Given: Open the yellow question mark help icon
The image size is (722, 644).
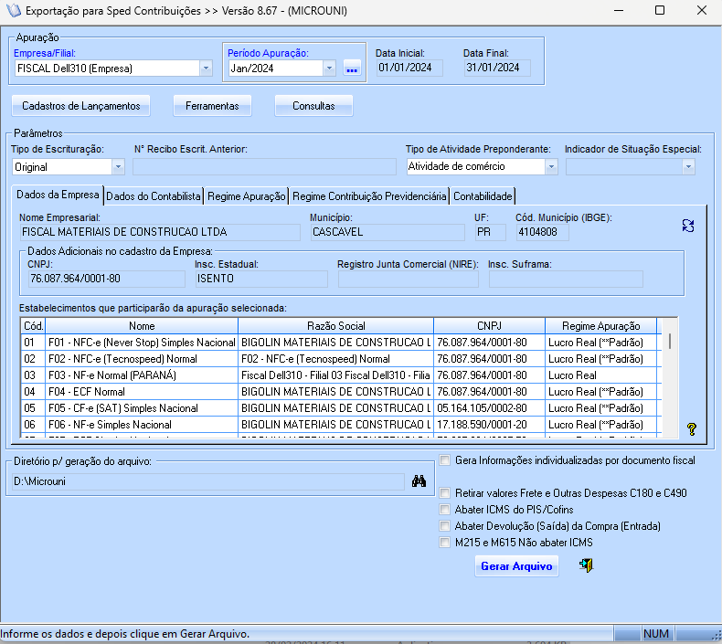Looking at the screenshot, I should tap(691, 429).
